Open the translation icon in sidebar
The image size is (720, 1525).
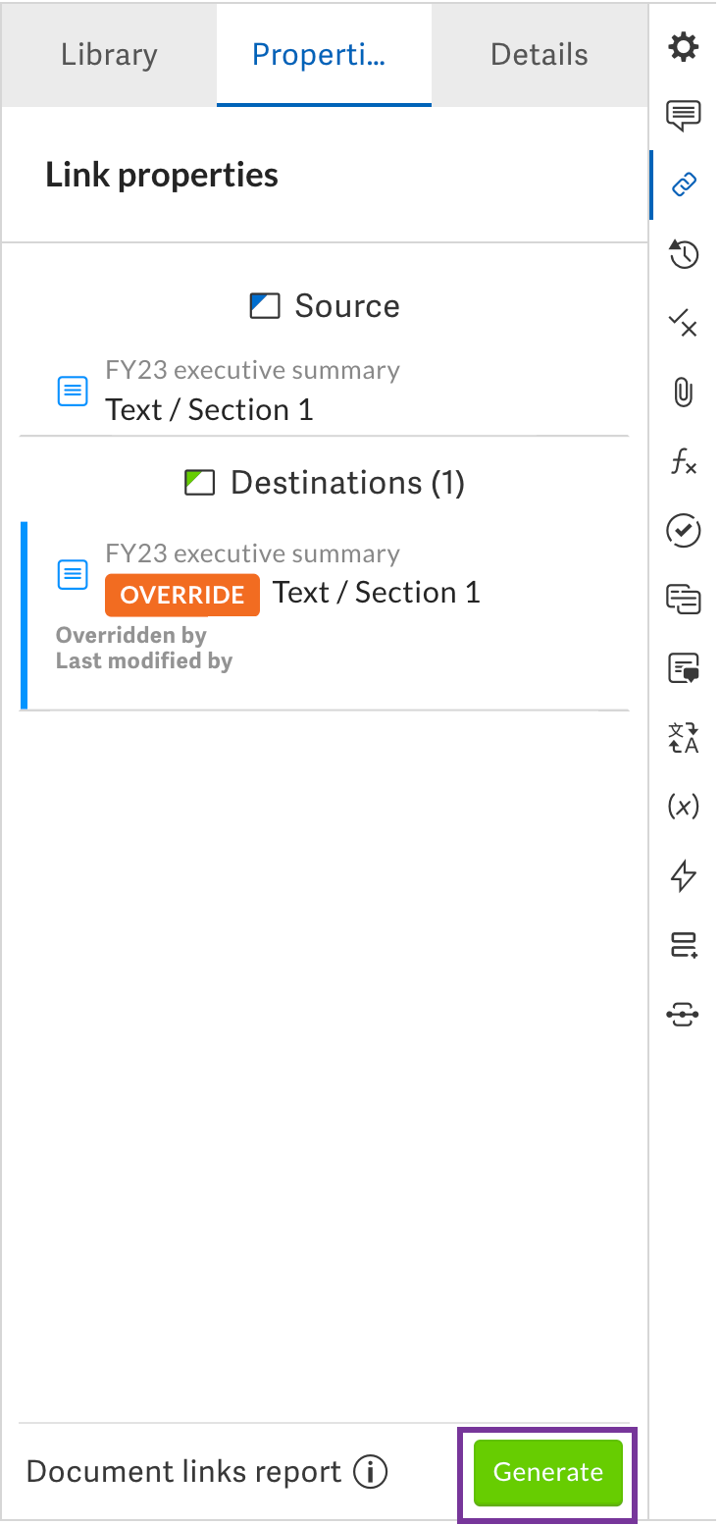point(684,738)
